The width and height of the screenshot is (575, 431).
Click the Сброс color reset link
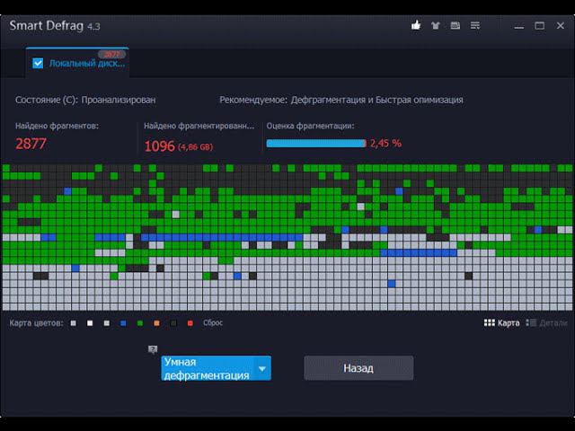[213, 323]
